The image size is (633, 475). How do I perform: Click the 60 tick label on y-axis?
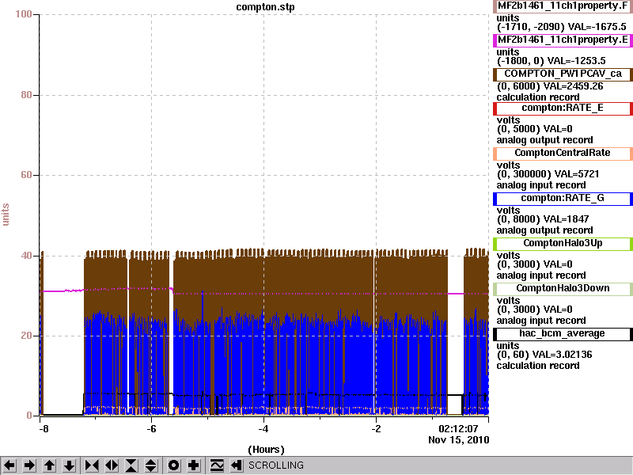click(26, 175)
